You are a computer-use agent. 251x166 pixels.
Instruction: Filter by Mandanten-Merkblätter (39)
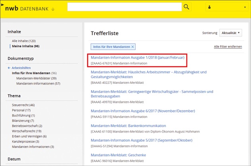pos(36,78)
